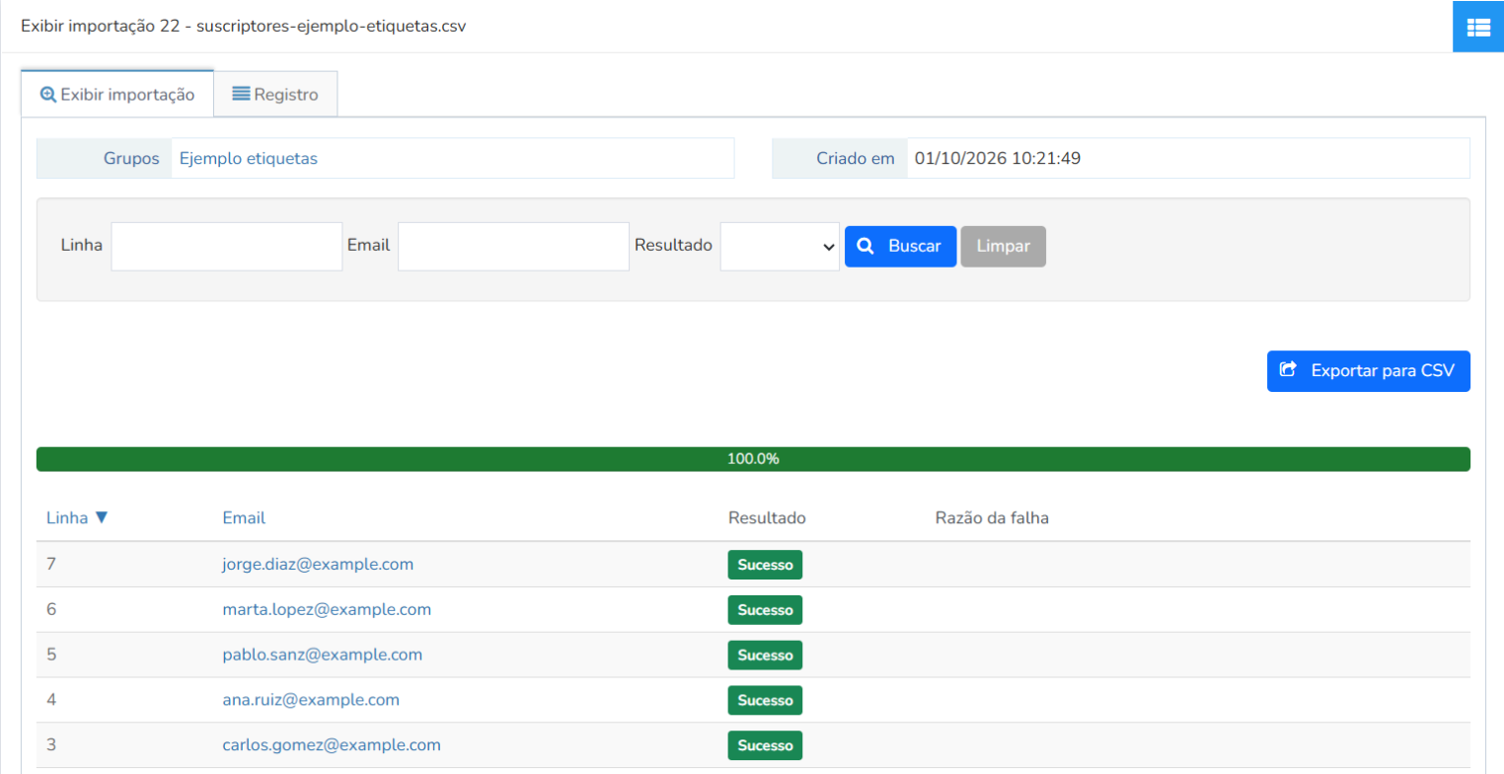1504x774 pixels.
Task: Click the Criado em date value
Action: pos(998,158)
